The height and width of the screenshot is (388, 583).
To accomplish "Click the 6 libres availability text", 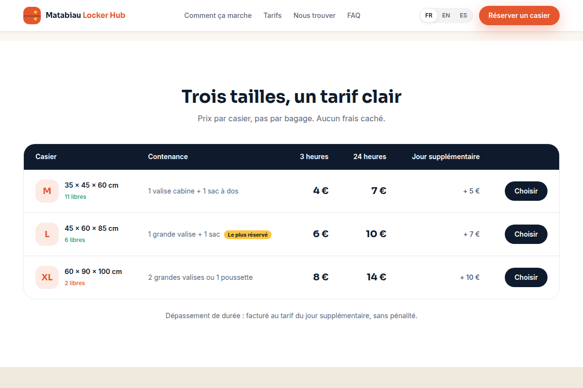I will coord(75,240).
